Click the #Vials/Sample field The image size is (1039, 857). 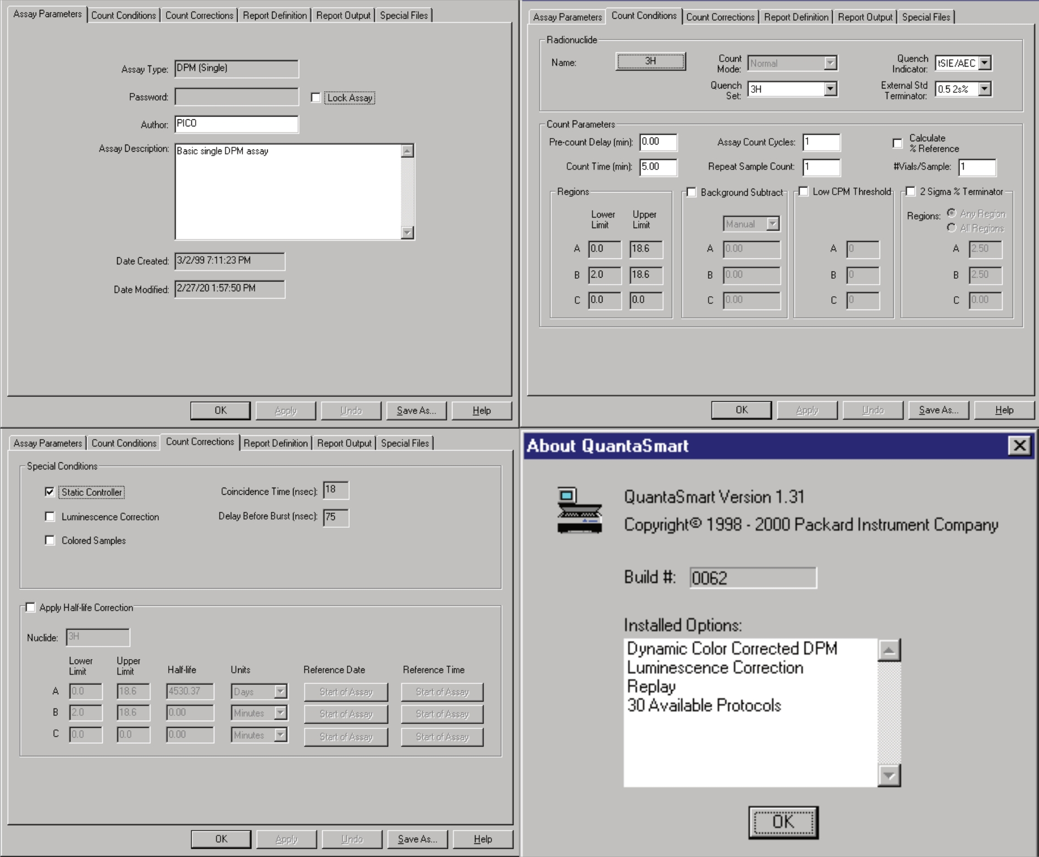pyautogui.click(x=977, y=167)
